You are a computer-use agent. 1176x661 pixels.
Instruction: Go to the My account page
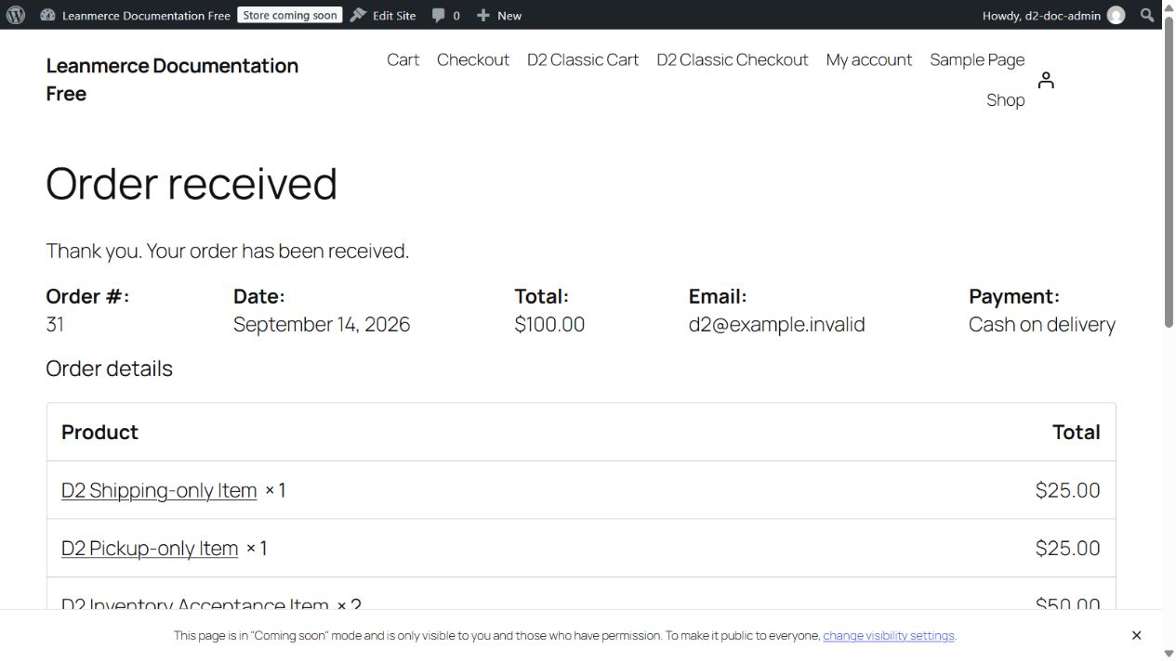coord(869,59)
